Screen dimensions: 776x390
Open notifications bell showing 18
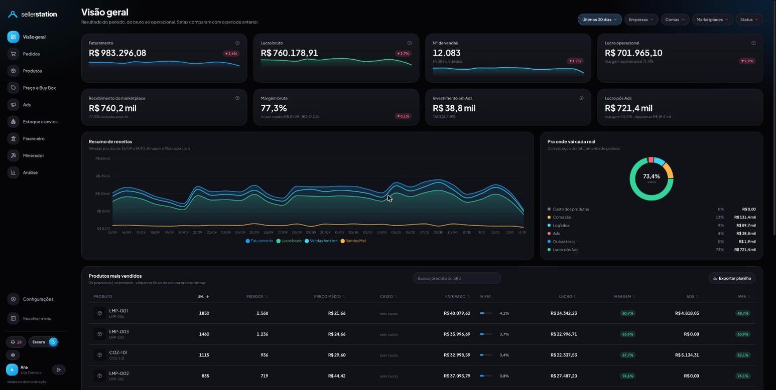coord(16,342)
